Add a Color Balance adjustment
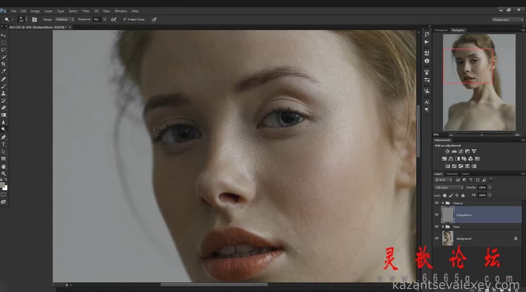 (451, 159)
